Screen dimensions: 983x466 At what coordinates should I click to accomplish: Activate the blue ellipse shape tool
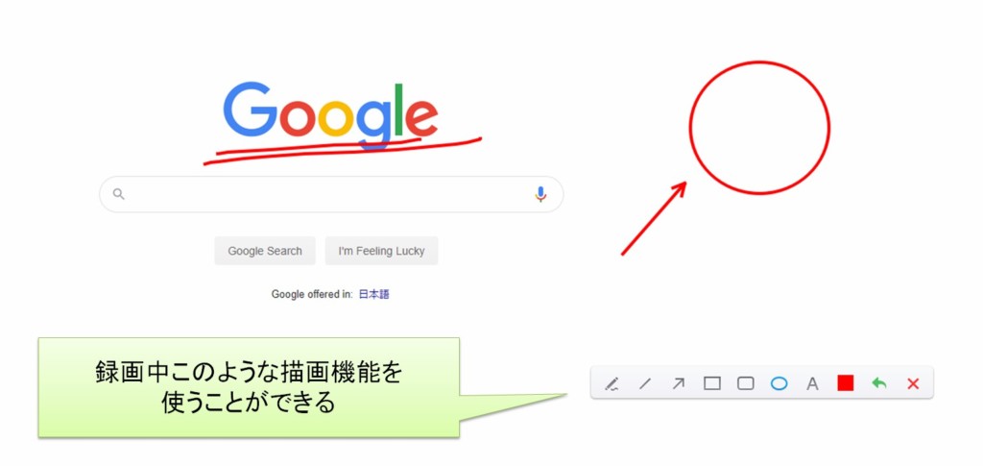(x=779, y=383)
